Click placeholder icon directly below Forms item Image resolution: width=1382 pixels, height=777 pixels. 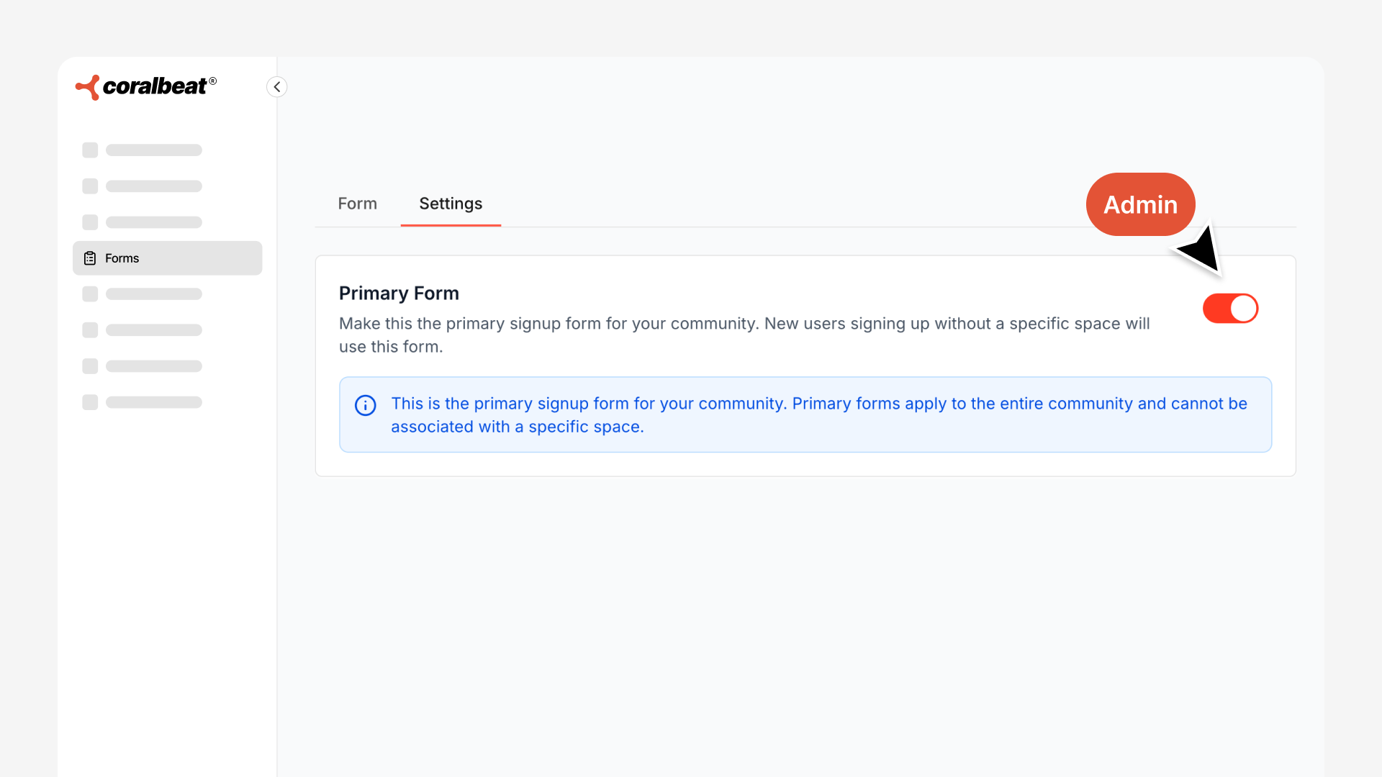[x=90, y=294]
